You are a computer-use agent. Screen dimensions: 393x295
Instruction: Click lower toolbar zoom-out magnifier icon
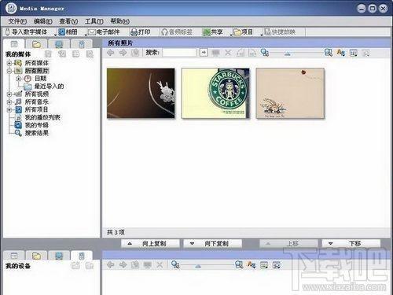pos(175,265)
